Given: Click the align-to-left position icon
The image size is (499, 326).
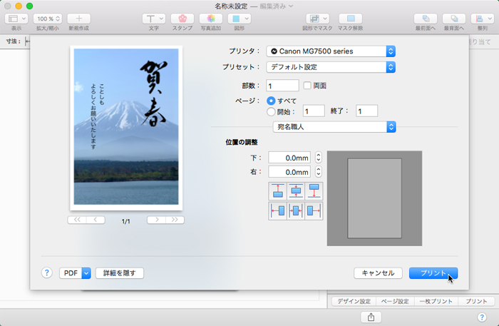Looking at the screenshot, I should click(277, 210).
